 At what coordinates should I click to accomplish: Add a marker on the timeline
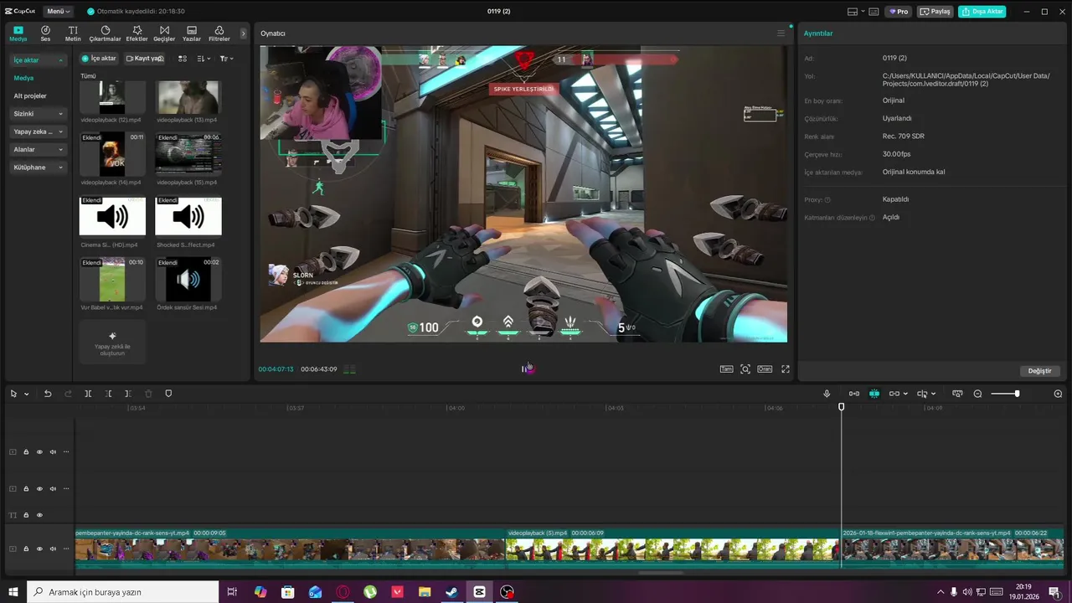point(168,394)
